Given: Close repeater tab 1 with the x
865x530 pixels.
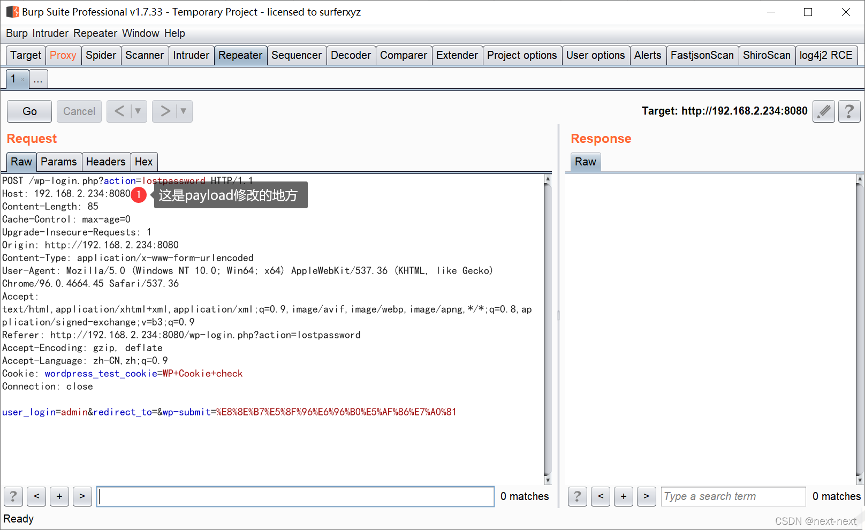Looking at the screenshot, I should (22, 80).
